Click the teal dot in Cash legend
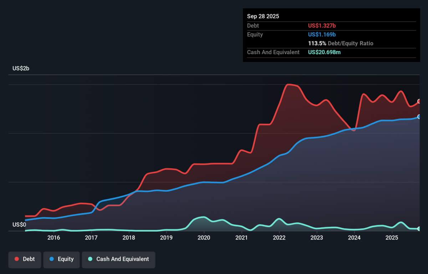 (x=90, y=259)
